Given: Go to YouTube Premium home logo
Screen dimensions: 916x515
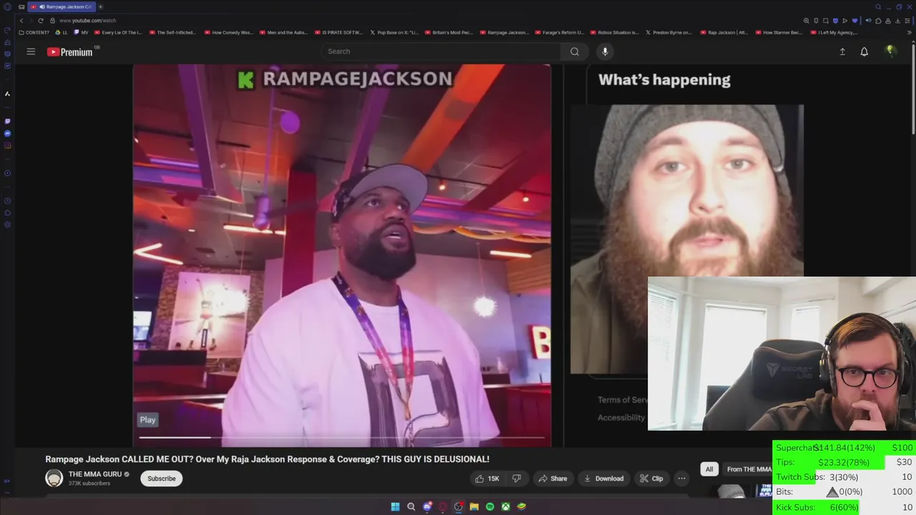Looking at the screenshot, I should click(x=70, y=51).
